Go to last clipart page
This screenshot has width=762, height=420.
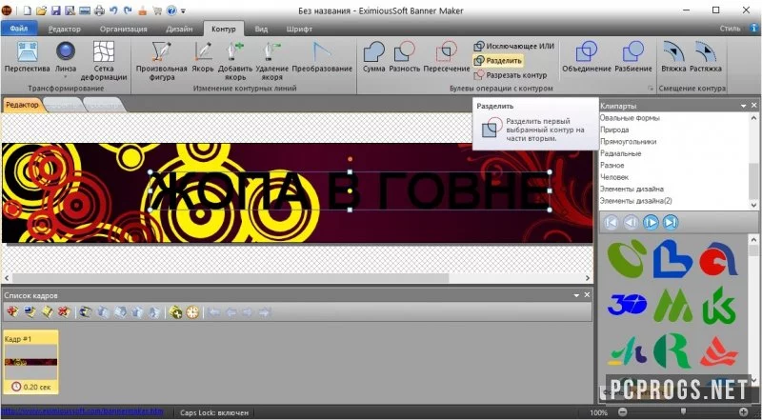[x=671, y=223]
